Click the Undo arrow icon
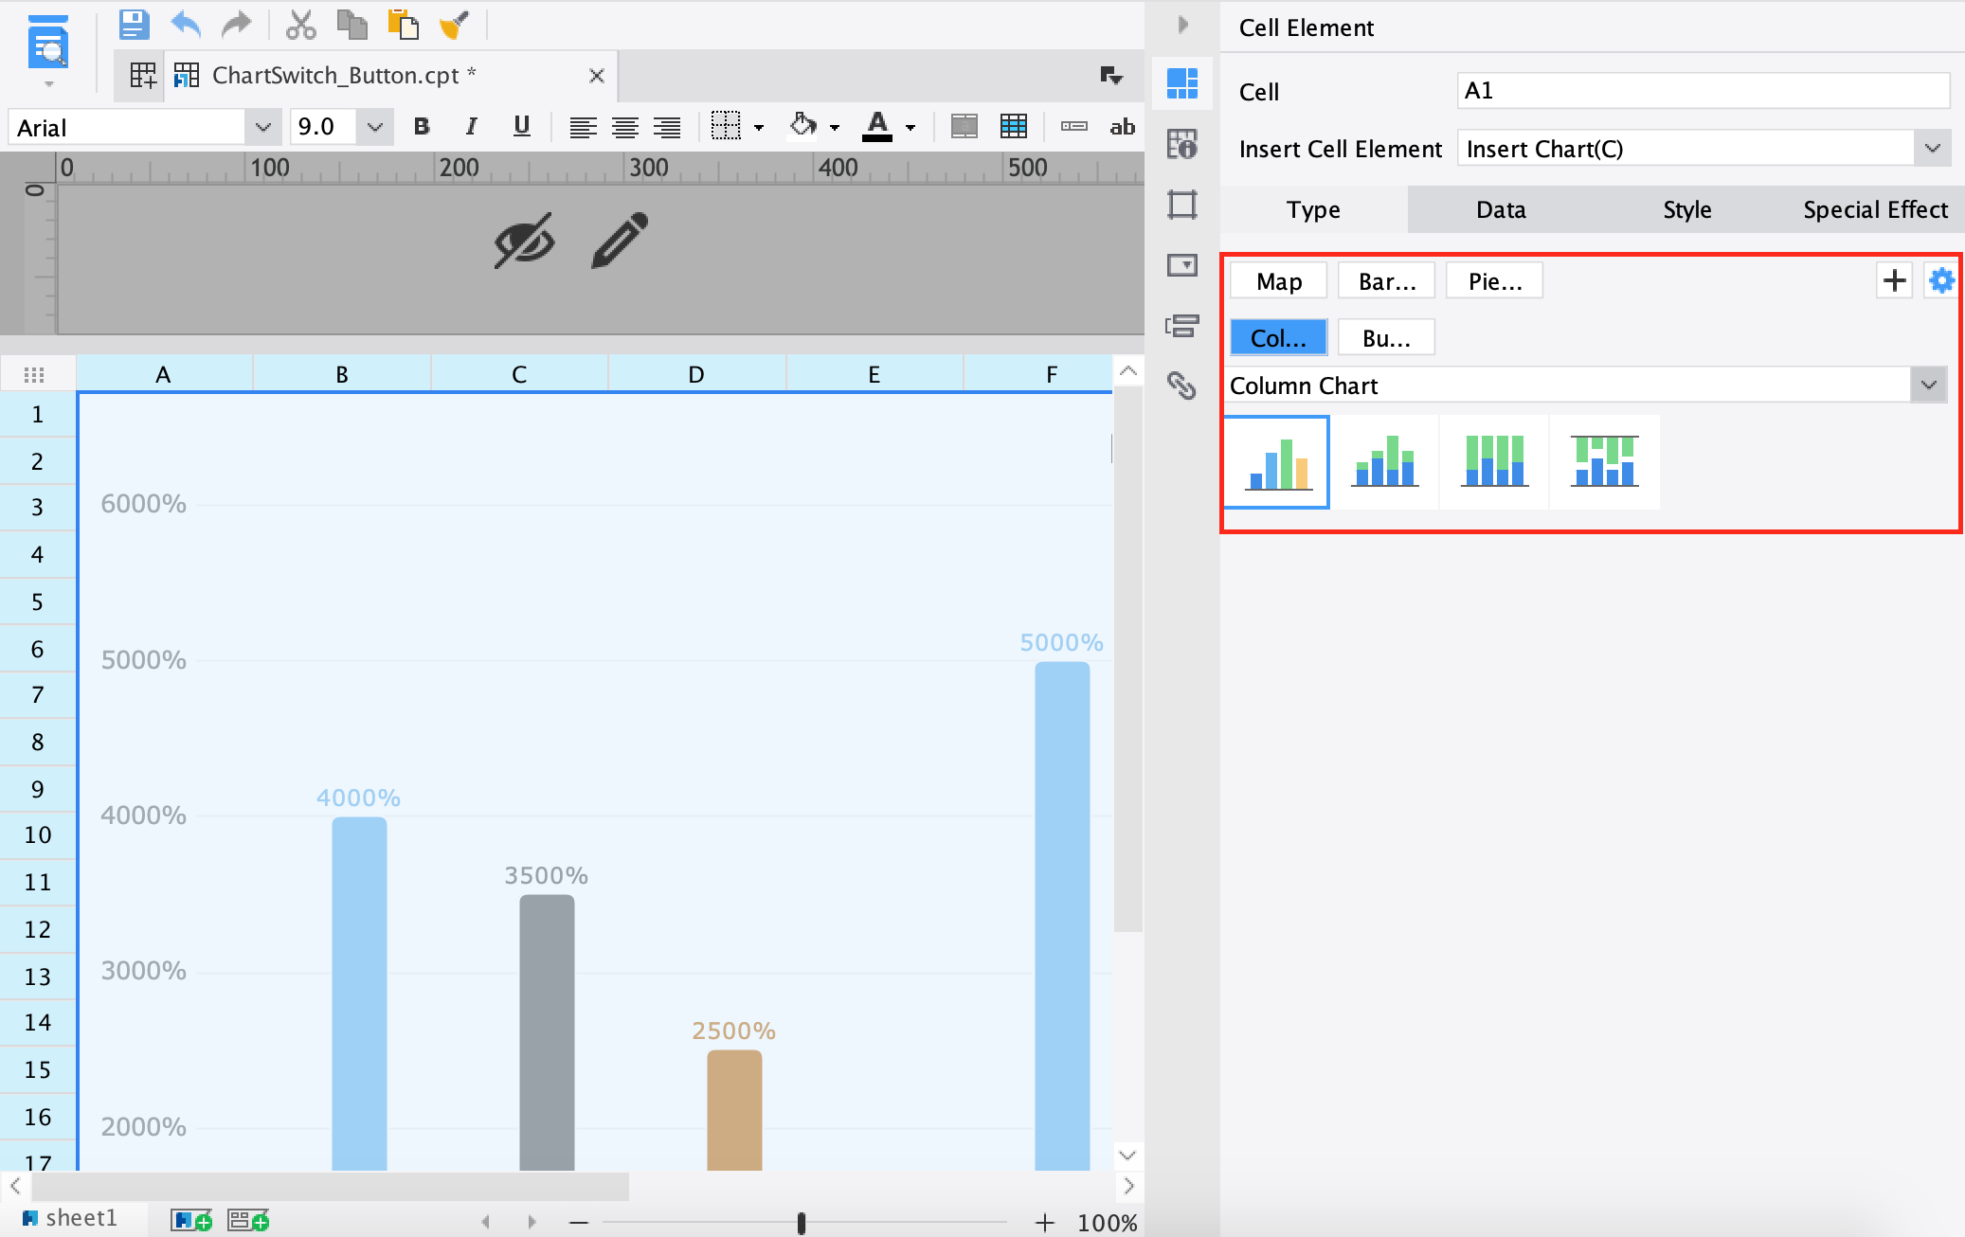This screenshot has width=1965, height=1237. pos(186,25)
